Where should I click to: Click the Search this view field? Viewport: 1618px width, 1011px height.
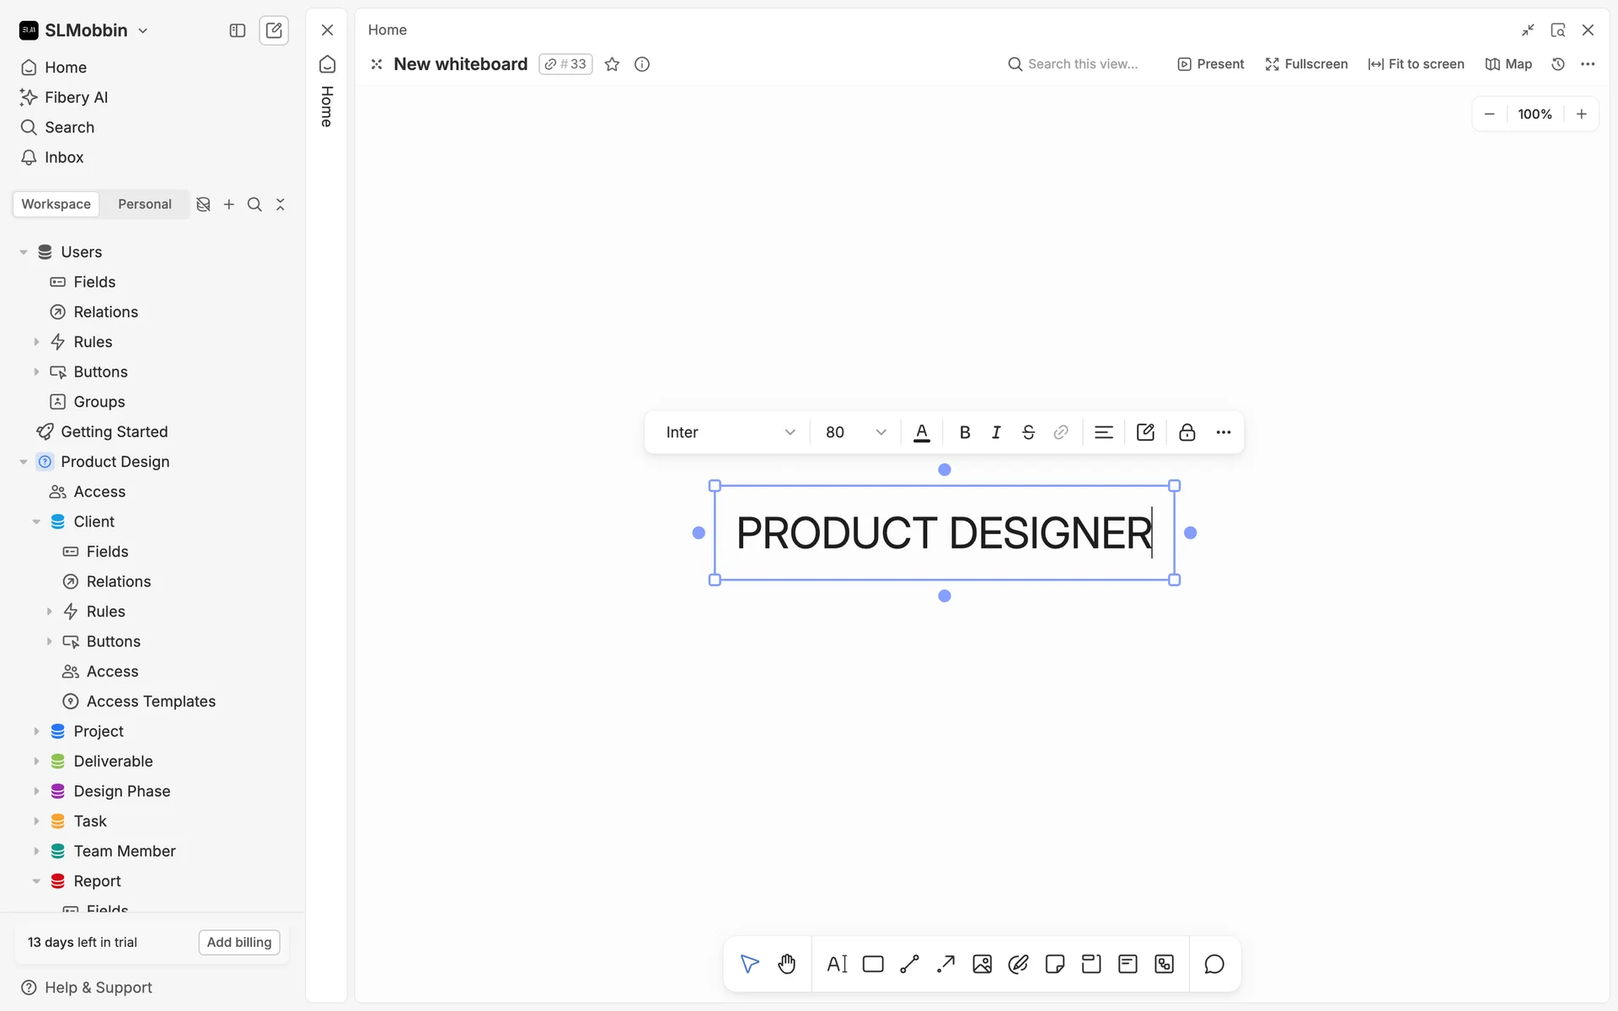pyautogui.click(x=1082, y=64)
